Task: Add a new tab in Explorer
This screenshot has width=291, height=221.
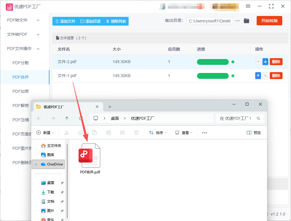Action: pyautogui.click(x=110, y=107)
